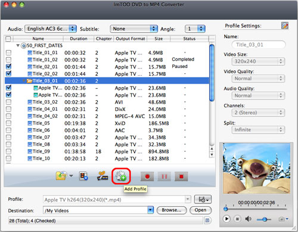Viewport: 298px width, 232px height.
Task: Click the Profile Settings edit icon
Action: pyautogui.click(x=285, y=26)
